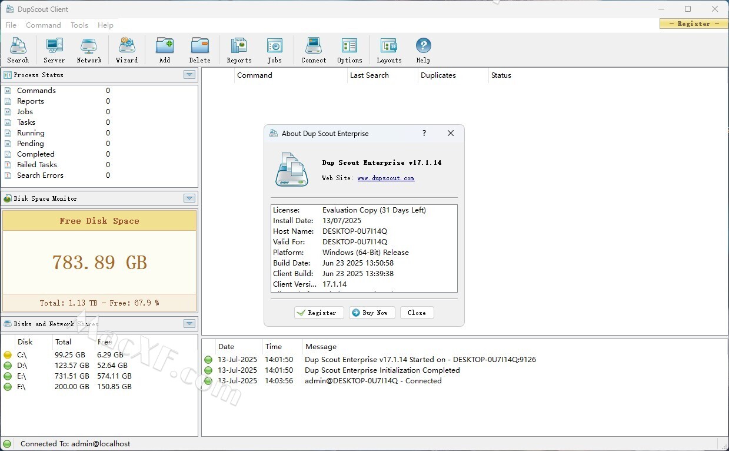This screenshot has width=729, height=451.
Task: Open the Reports toolbar icon
Action: point(239,50)
